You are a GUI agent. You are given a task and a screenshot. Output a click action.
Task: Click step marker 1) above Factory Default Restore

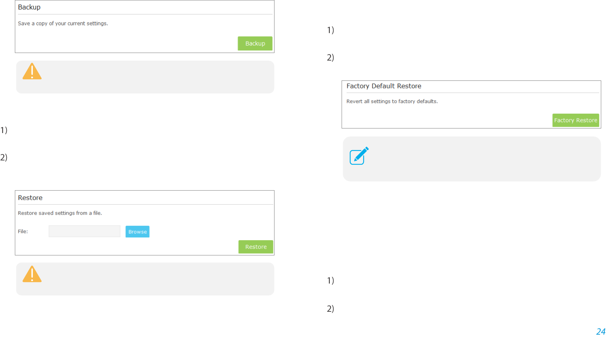point(331,30)
